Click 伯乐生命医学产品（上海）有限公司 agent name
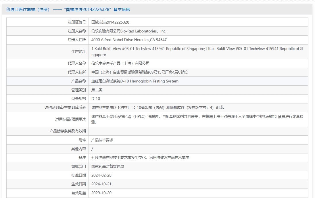 pyautogui.click(x=120, y=63)
